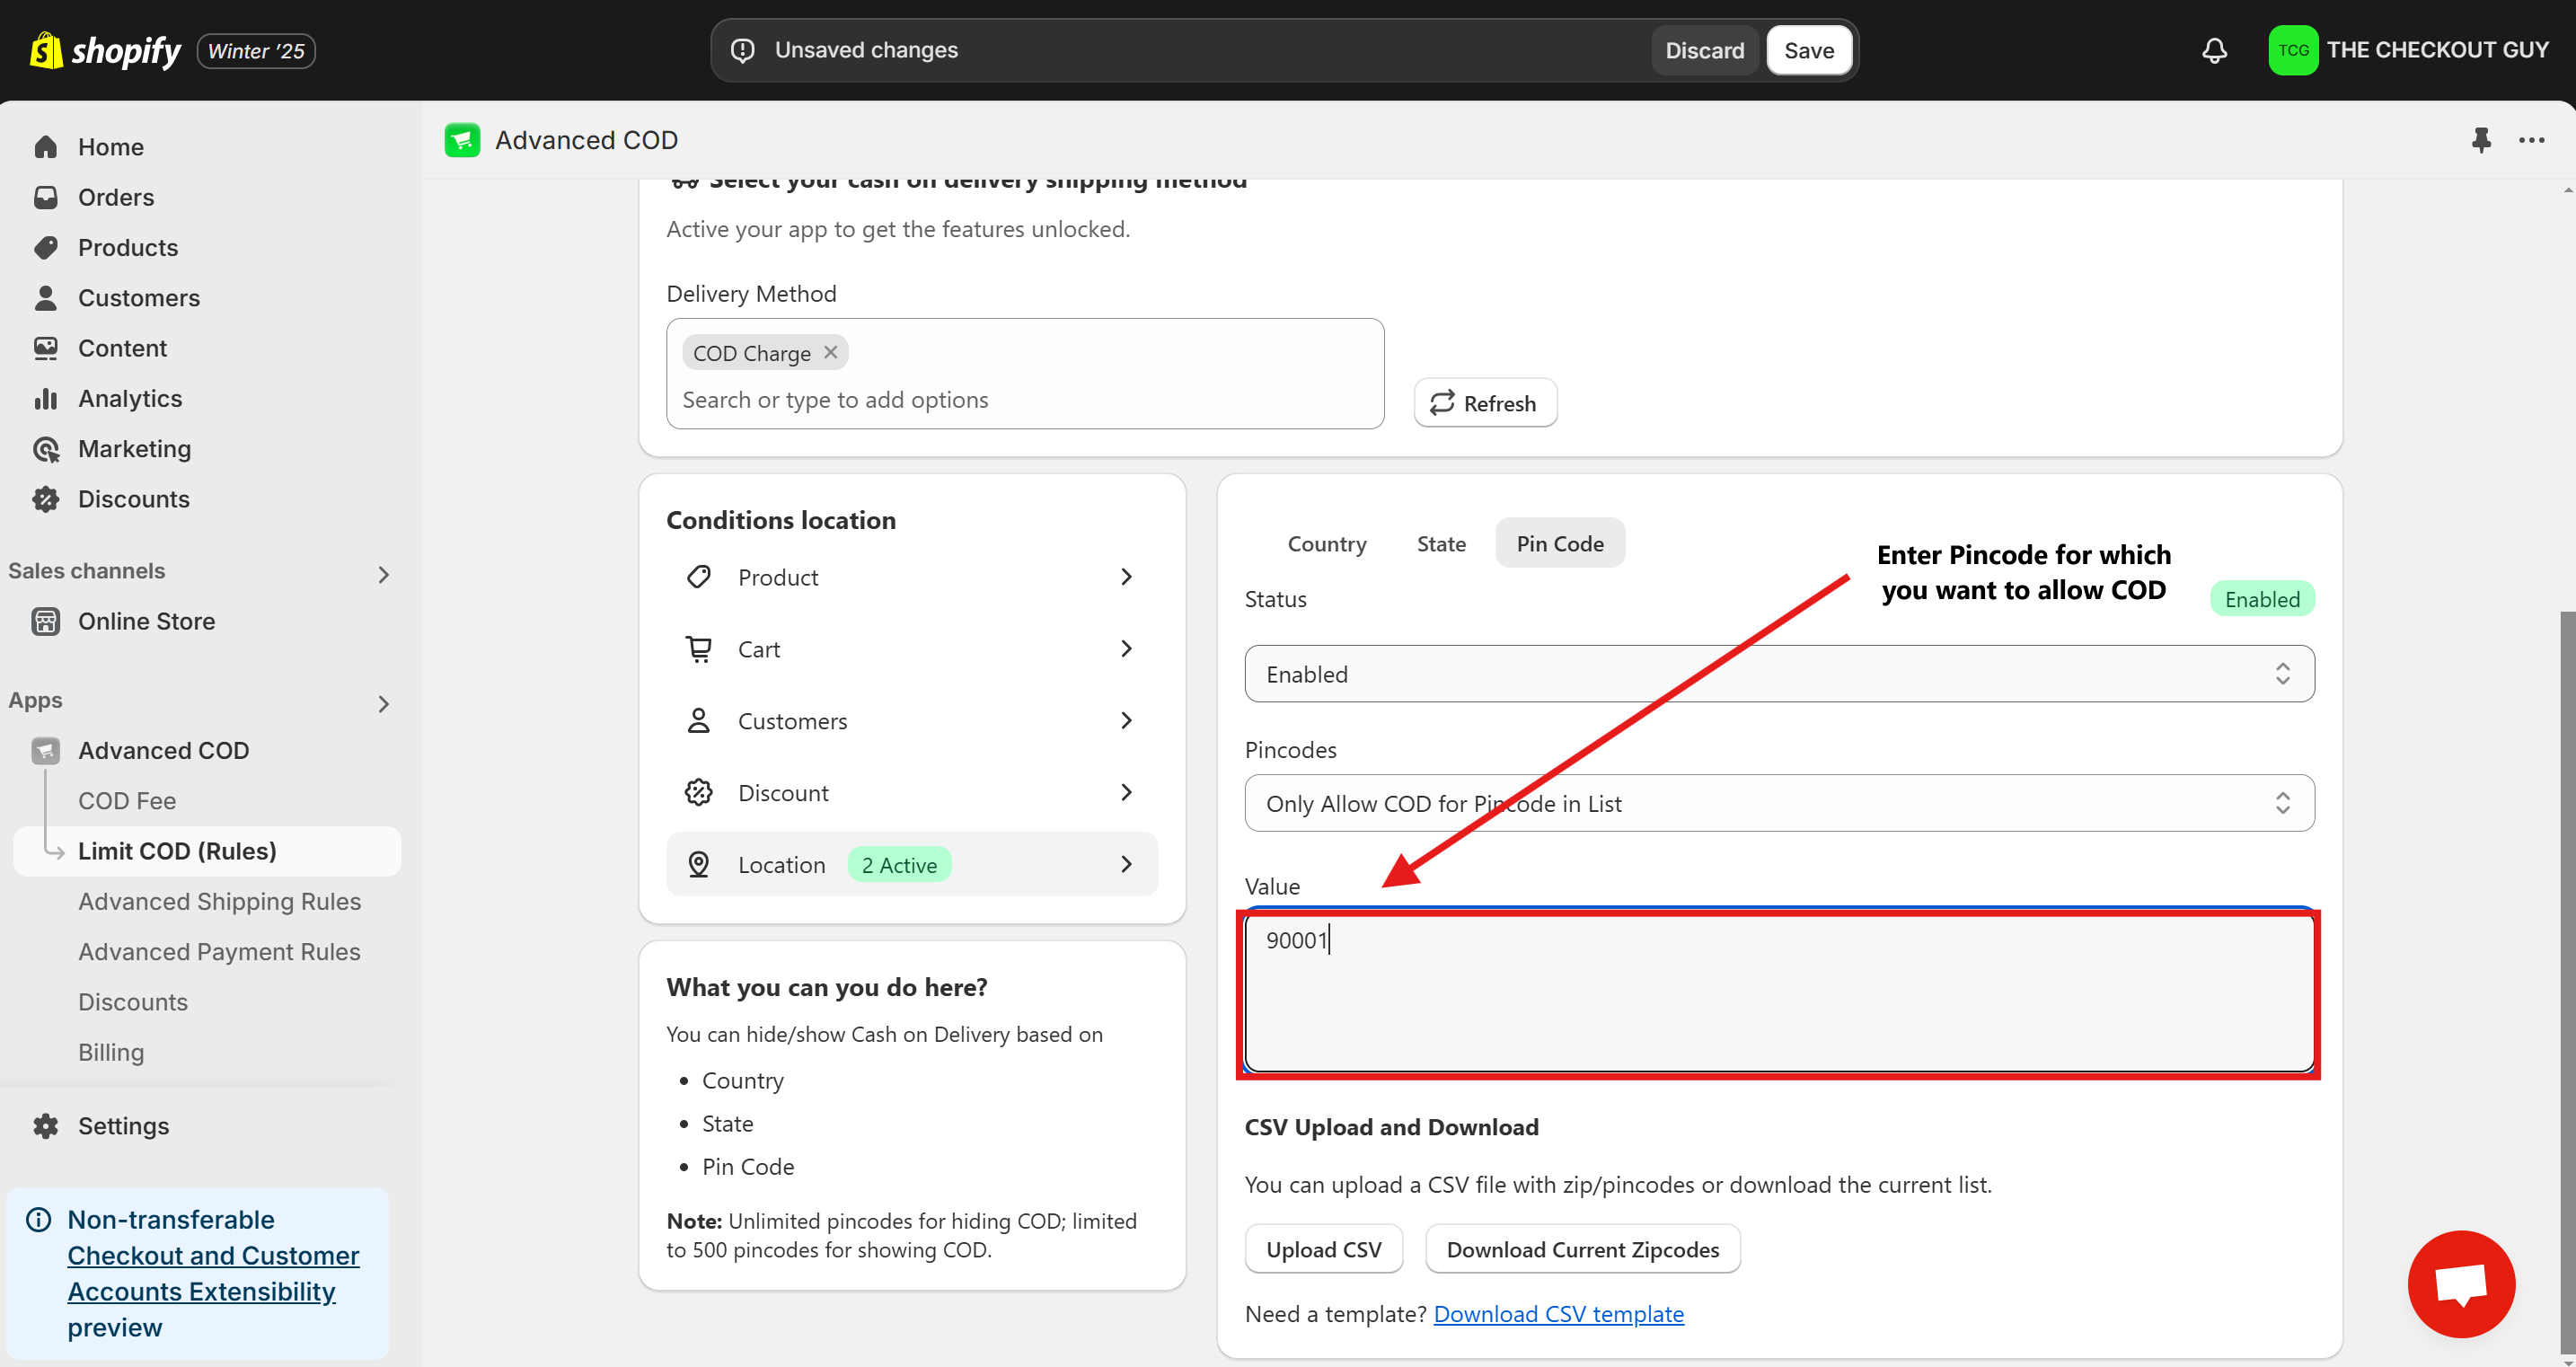The height and width of the screenshot is (1367, 2576).
Task: Click the Customers person icon in sidebar
Action: (x=46, y=298)
